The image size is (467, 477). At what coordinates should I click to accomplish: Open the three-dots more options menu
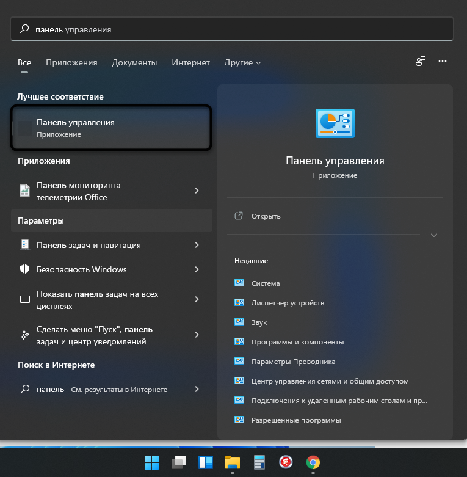pyautogui.click(x=443, y=61)
